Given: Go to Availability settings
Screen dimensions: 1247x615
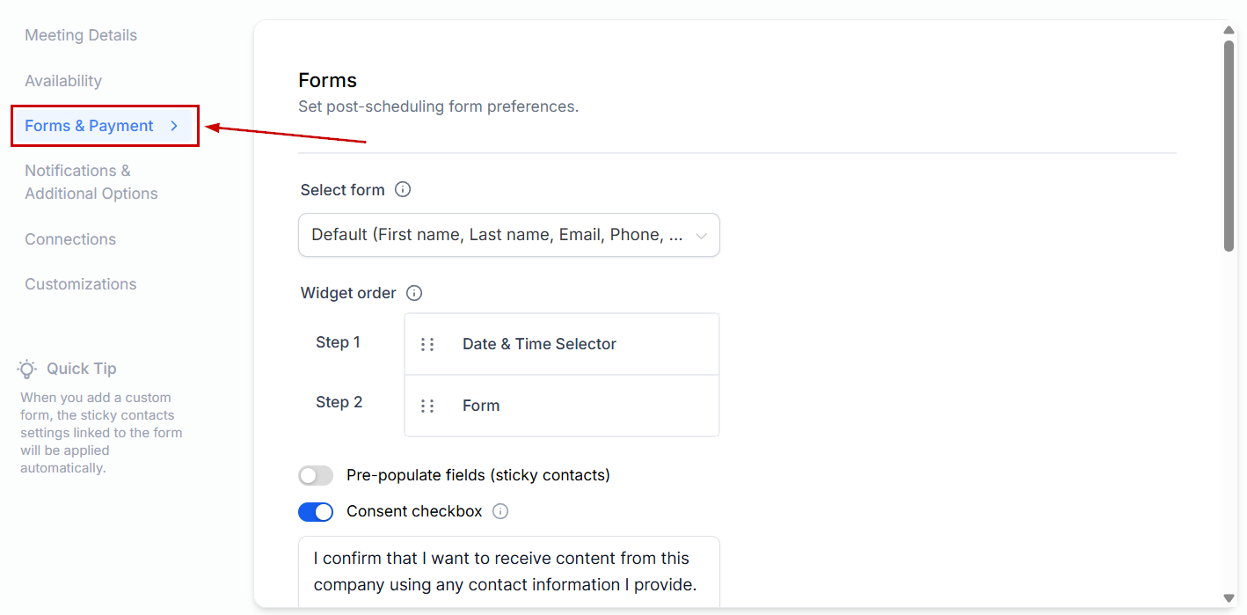Looking at the screenshot, I should (63, 81).
